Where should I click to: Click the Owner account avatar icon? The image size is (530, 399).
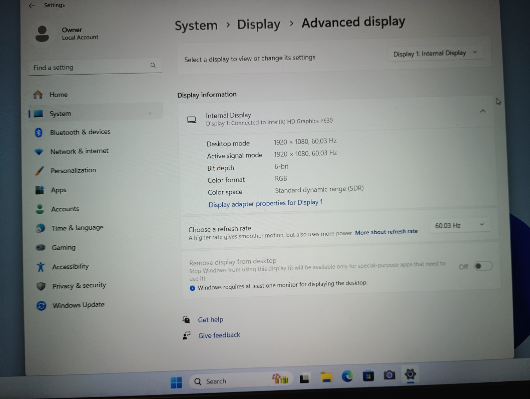pyautogui.click(x=42, y=34)
